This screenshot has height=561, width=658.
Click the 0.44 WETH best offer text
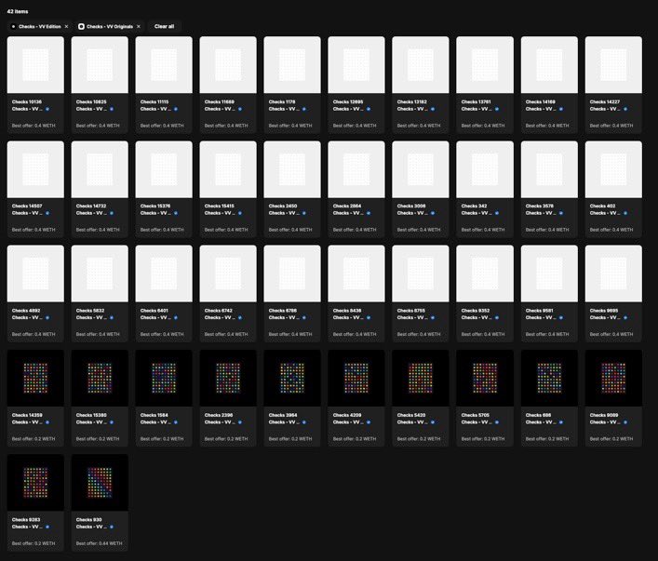99,543
